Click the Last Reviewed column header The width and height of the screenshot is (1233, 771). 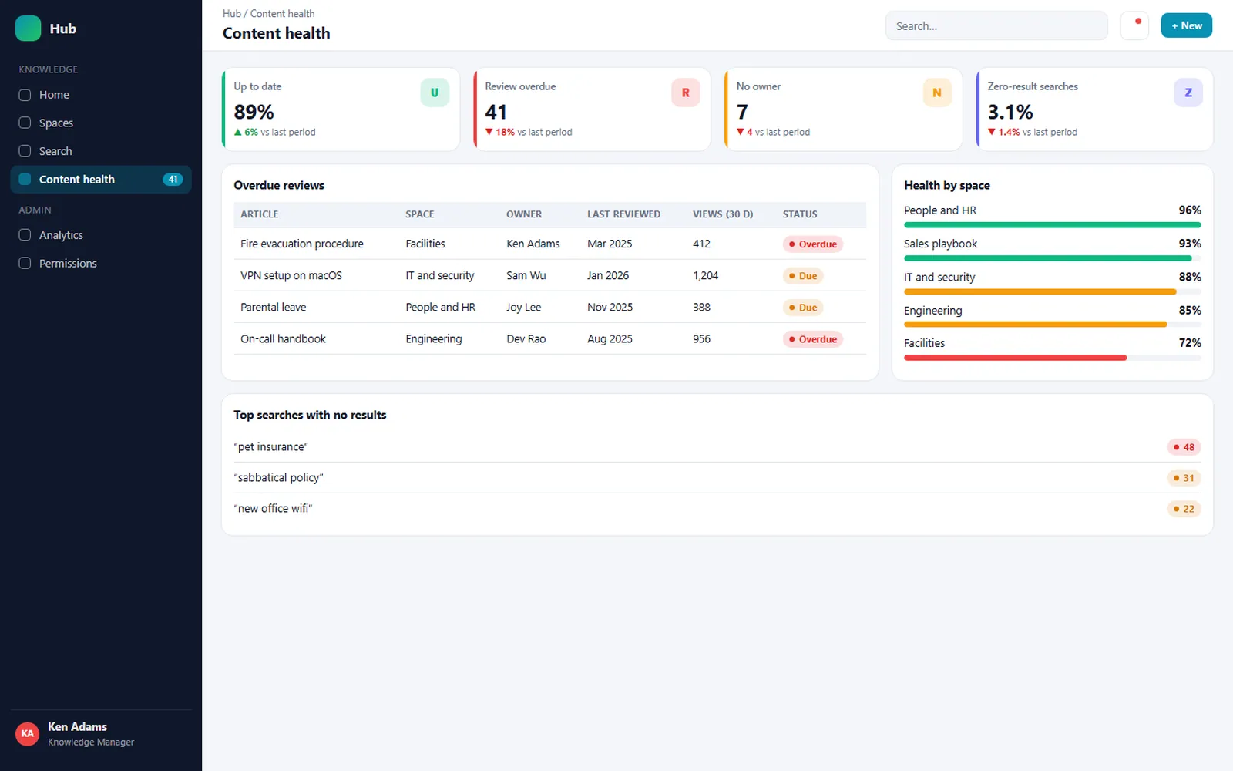[x=623, y=214]
